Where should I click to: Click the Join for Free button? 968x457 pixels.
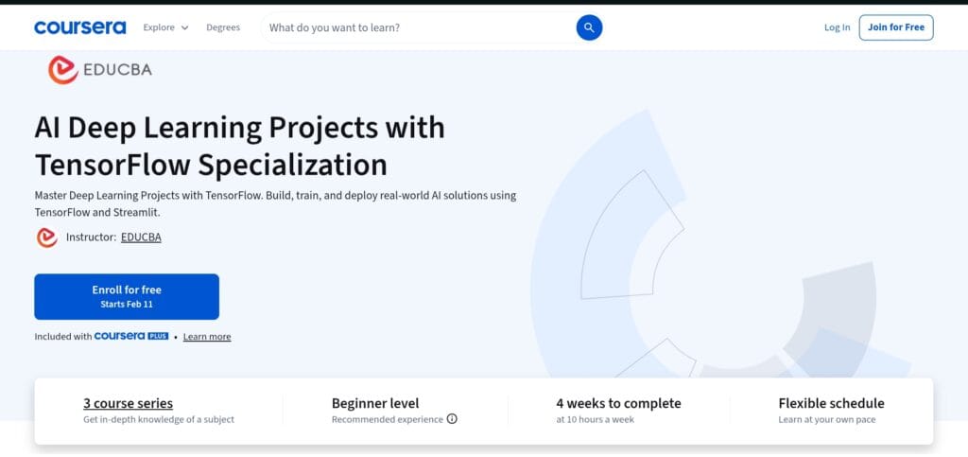(896, 27)
